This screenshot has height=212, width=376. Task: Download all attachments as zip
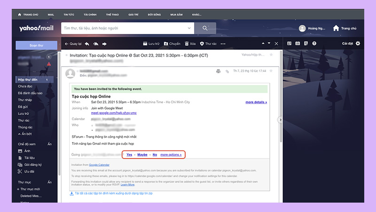coord(111,193)
